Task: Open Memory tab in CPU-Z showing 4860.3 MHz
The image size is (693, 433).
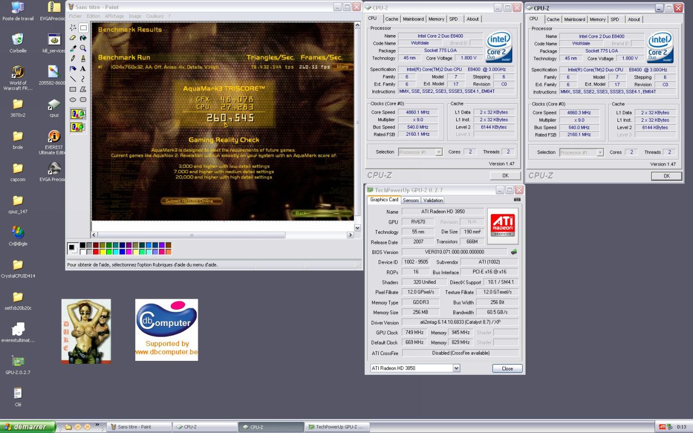Action: [x=597, y=20]
